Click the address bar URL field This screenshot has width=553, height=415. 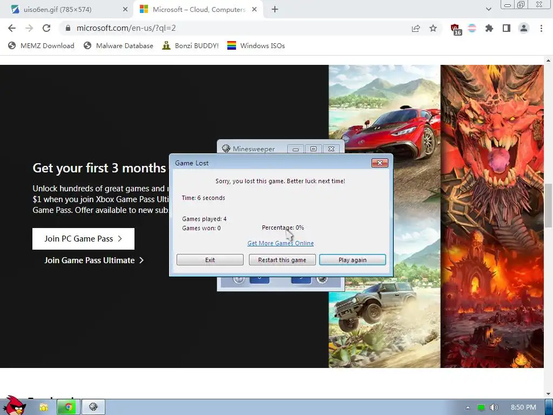click(x=233, y=28)
